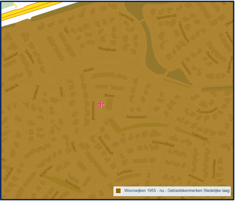Pick the Duinroos street label
This screenshot has width=235, height=201.
point(212,57)
